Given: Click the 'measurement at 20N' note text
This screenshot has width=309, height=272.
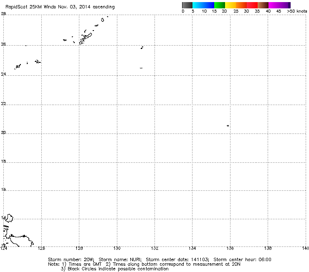Looking at the screenshot, I should click(217, 264).
